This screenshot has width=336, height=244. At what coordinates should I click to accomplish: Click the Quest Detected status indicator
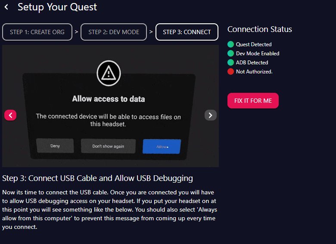(230, 44)
